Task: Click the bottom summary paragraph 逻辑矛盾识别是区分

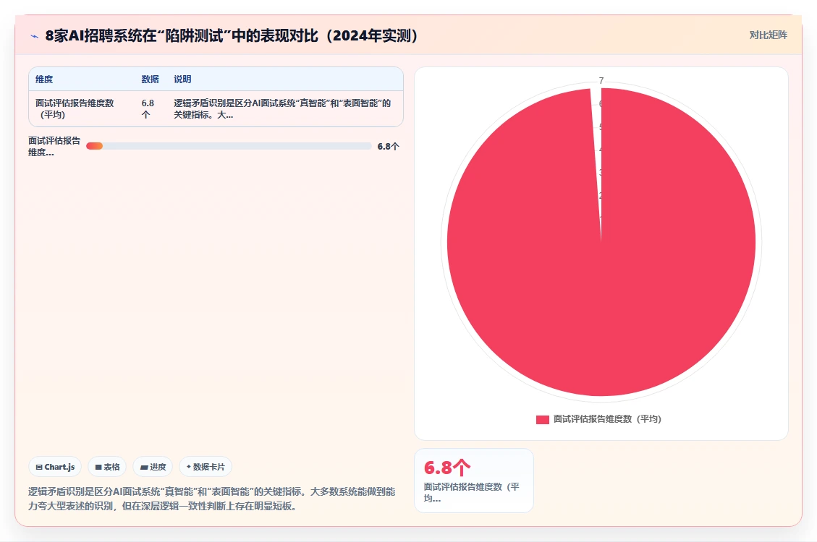Action: pyautogui.click(x=211, y=499)
